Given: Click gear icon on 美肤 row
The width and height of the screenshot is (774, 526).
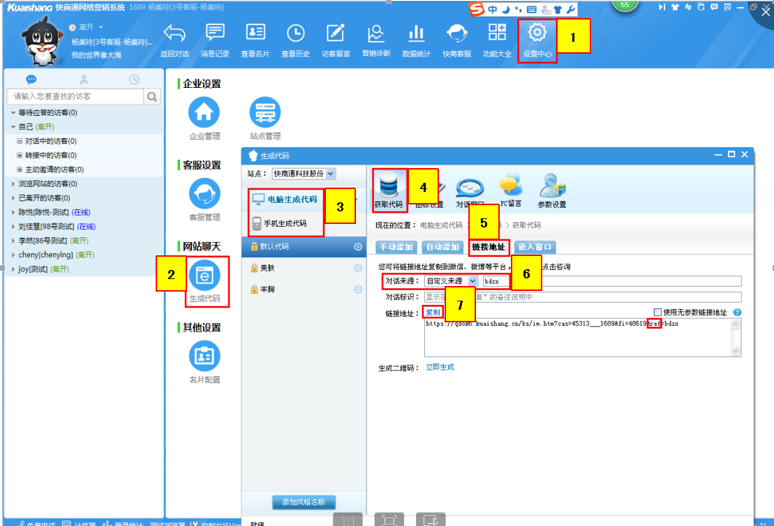Looking at the screenshot, I should pyautogui.click(x=358, y=268).
